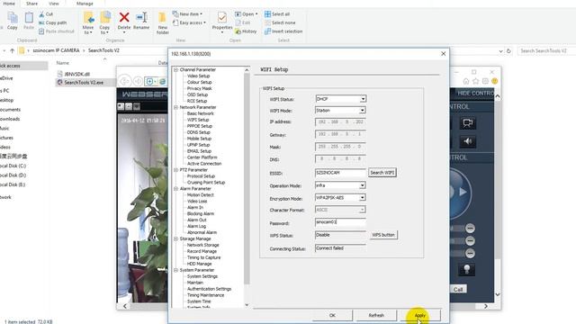Open the New item dropdown

[187, 14]
